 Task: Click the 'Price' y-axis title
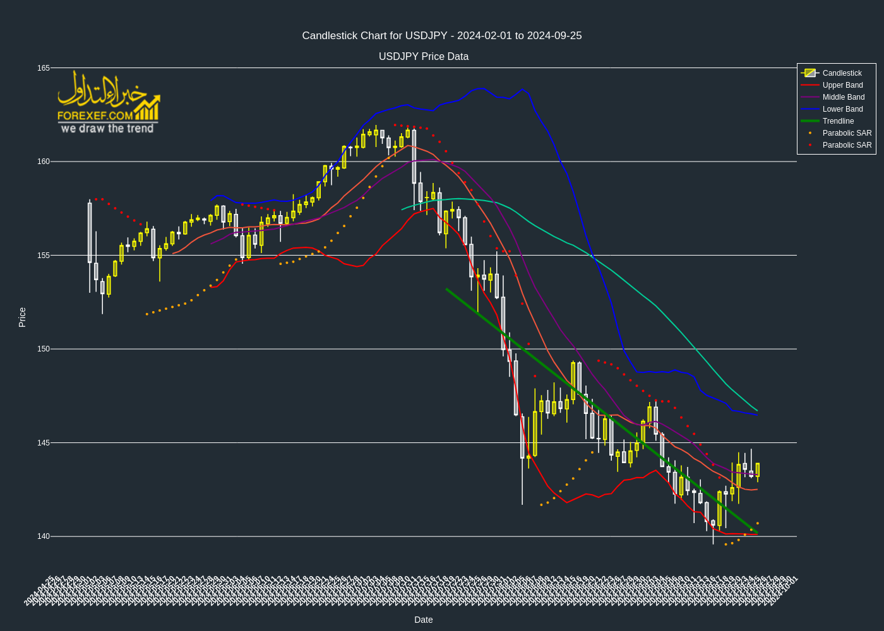(x=22, y=317)
